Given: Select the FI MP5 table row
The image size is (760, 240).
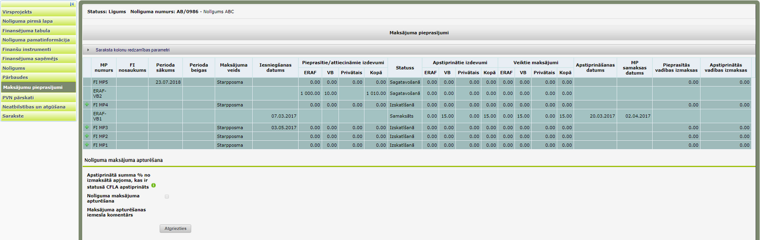Looking at the screenshot, I should (x=417, y=82).
